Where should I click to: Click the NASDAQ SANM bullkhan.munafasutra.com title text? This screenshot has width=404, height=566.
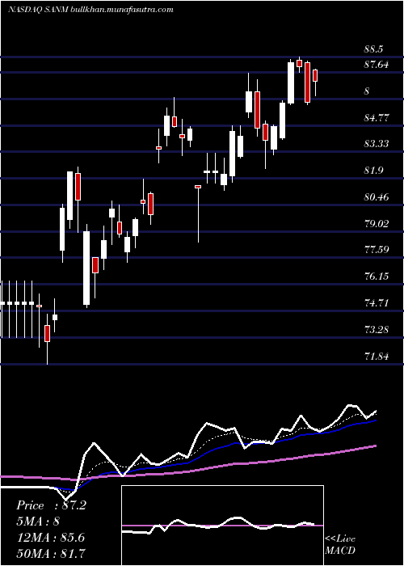pos(90,10)
